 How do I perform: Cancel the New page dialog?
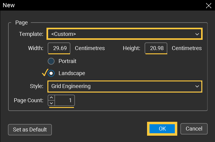coord(194,129)
